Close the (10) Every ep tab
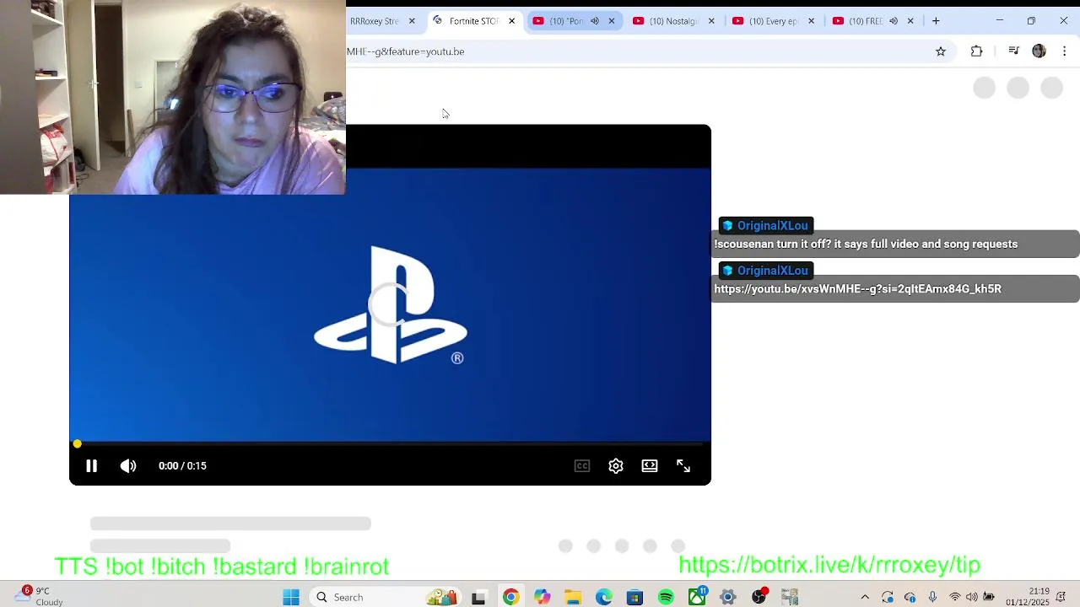The width and height of the screenshot is (1080, 607). [x=811, y=21]
